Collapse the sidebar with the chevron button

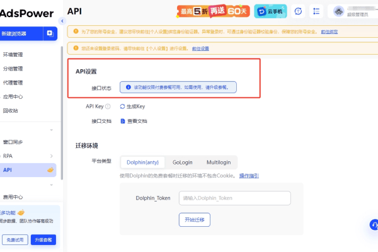pos(62,21)
